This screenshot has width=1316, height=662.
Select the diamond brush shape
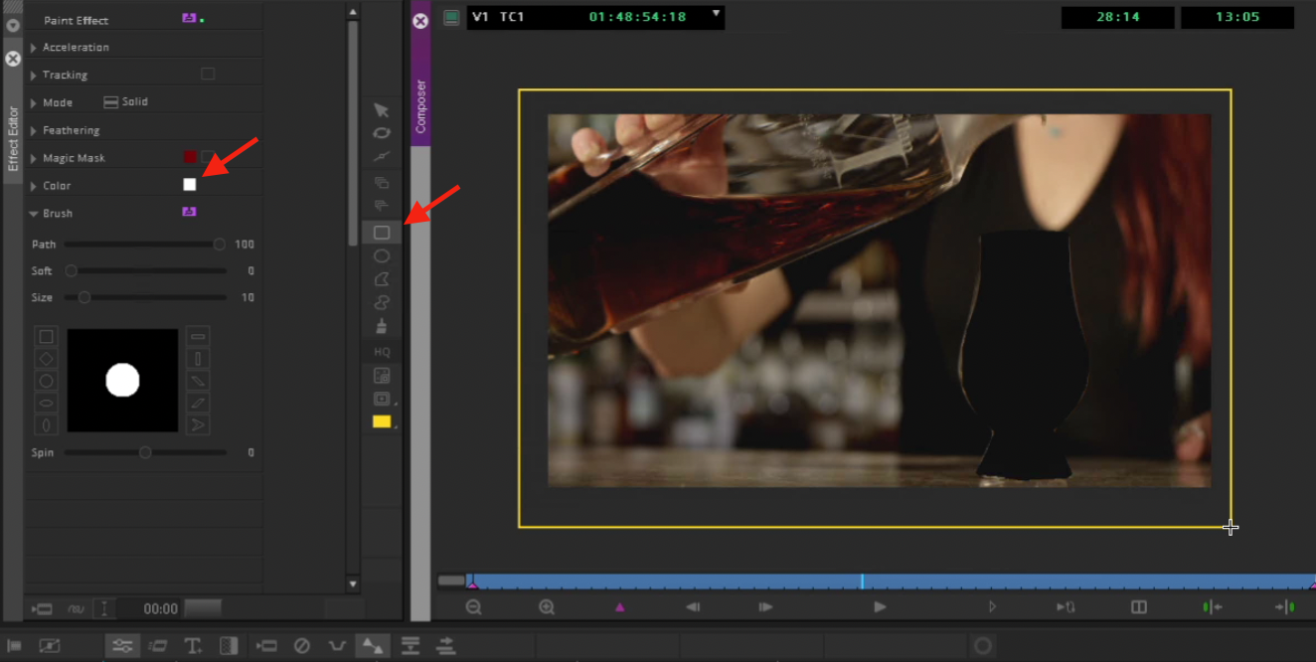point(46,359)
